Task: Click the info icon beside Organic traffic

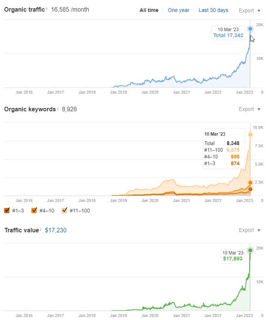Action: tap(47, 8)
